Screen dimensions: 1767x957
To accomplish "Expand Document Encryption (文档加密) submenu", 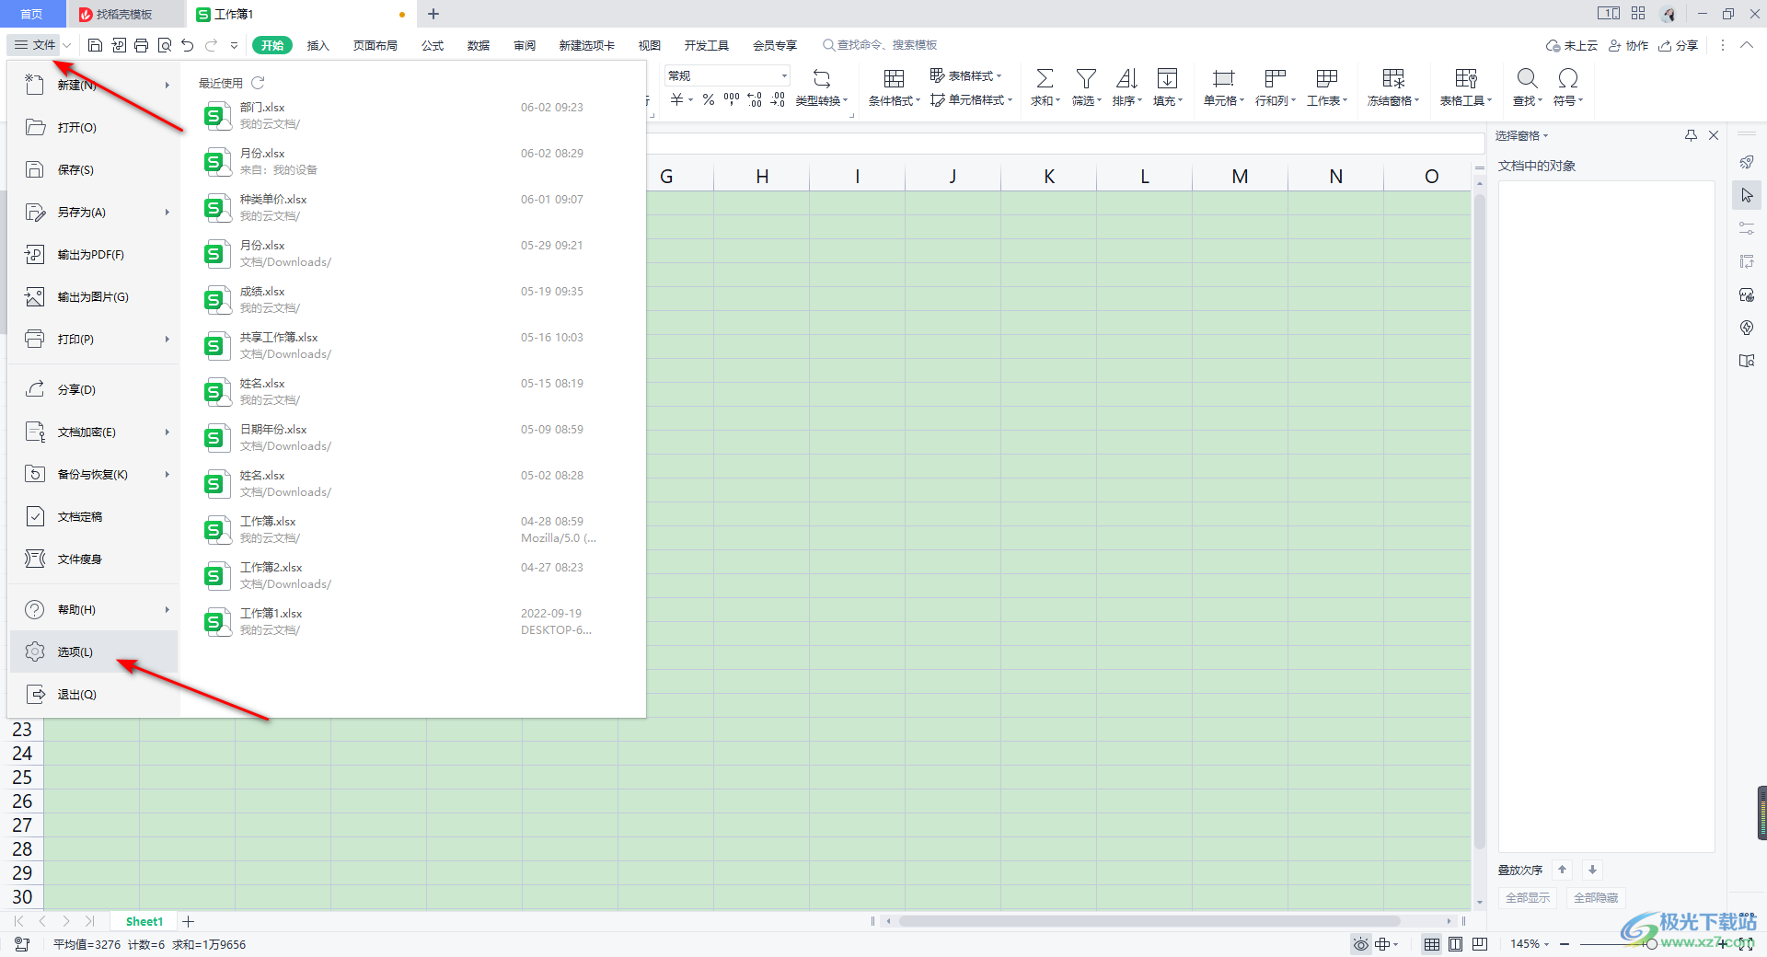I will [167, 432].
